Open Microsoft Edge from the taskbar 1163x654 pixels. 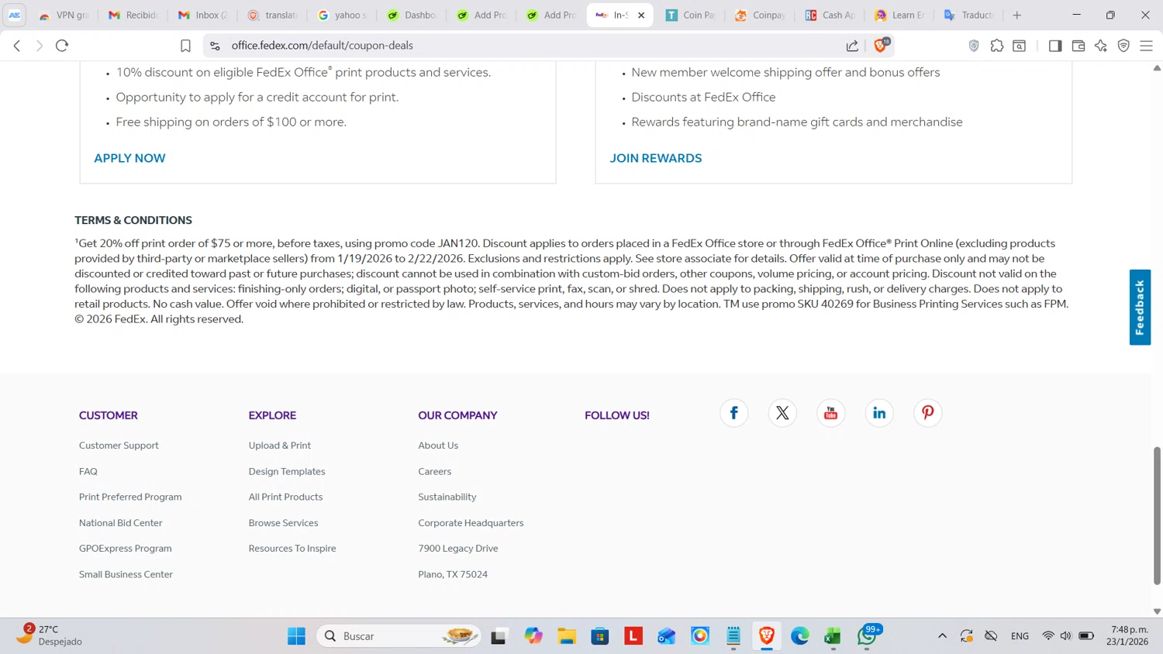(x=799, y=636)
